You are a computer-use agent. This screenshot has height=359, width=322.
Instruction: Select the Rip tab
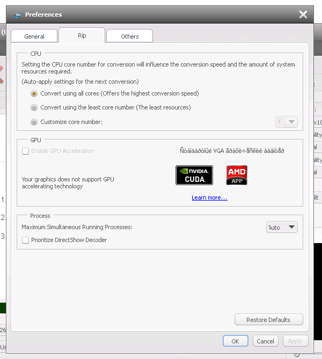tap(82, 35)
